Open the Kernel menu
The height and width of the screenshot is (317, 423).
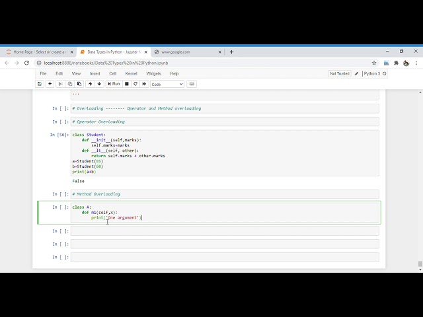coord(131,73)
